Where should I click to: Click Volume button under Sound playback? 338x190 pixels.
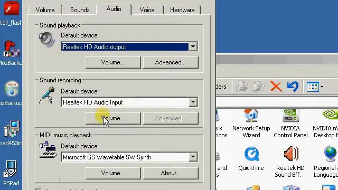point(113,62)
